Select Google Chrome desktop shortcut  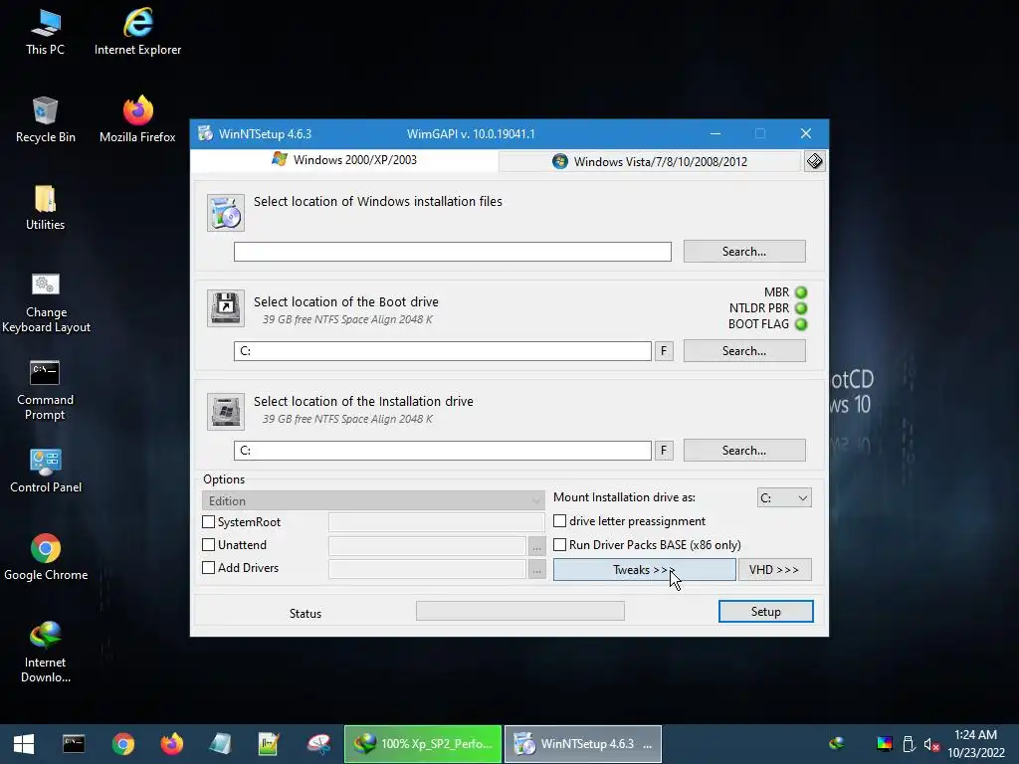46,557
